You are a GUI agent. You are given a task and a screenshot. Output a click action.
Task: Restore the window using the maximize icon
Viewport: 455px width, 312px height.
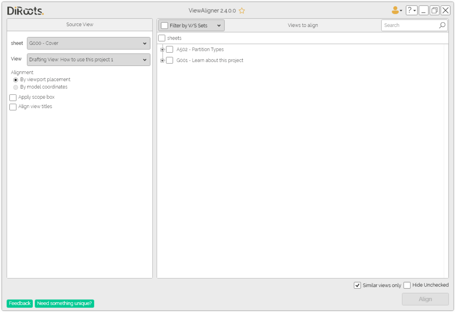tap(434, 10)
